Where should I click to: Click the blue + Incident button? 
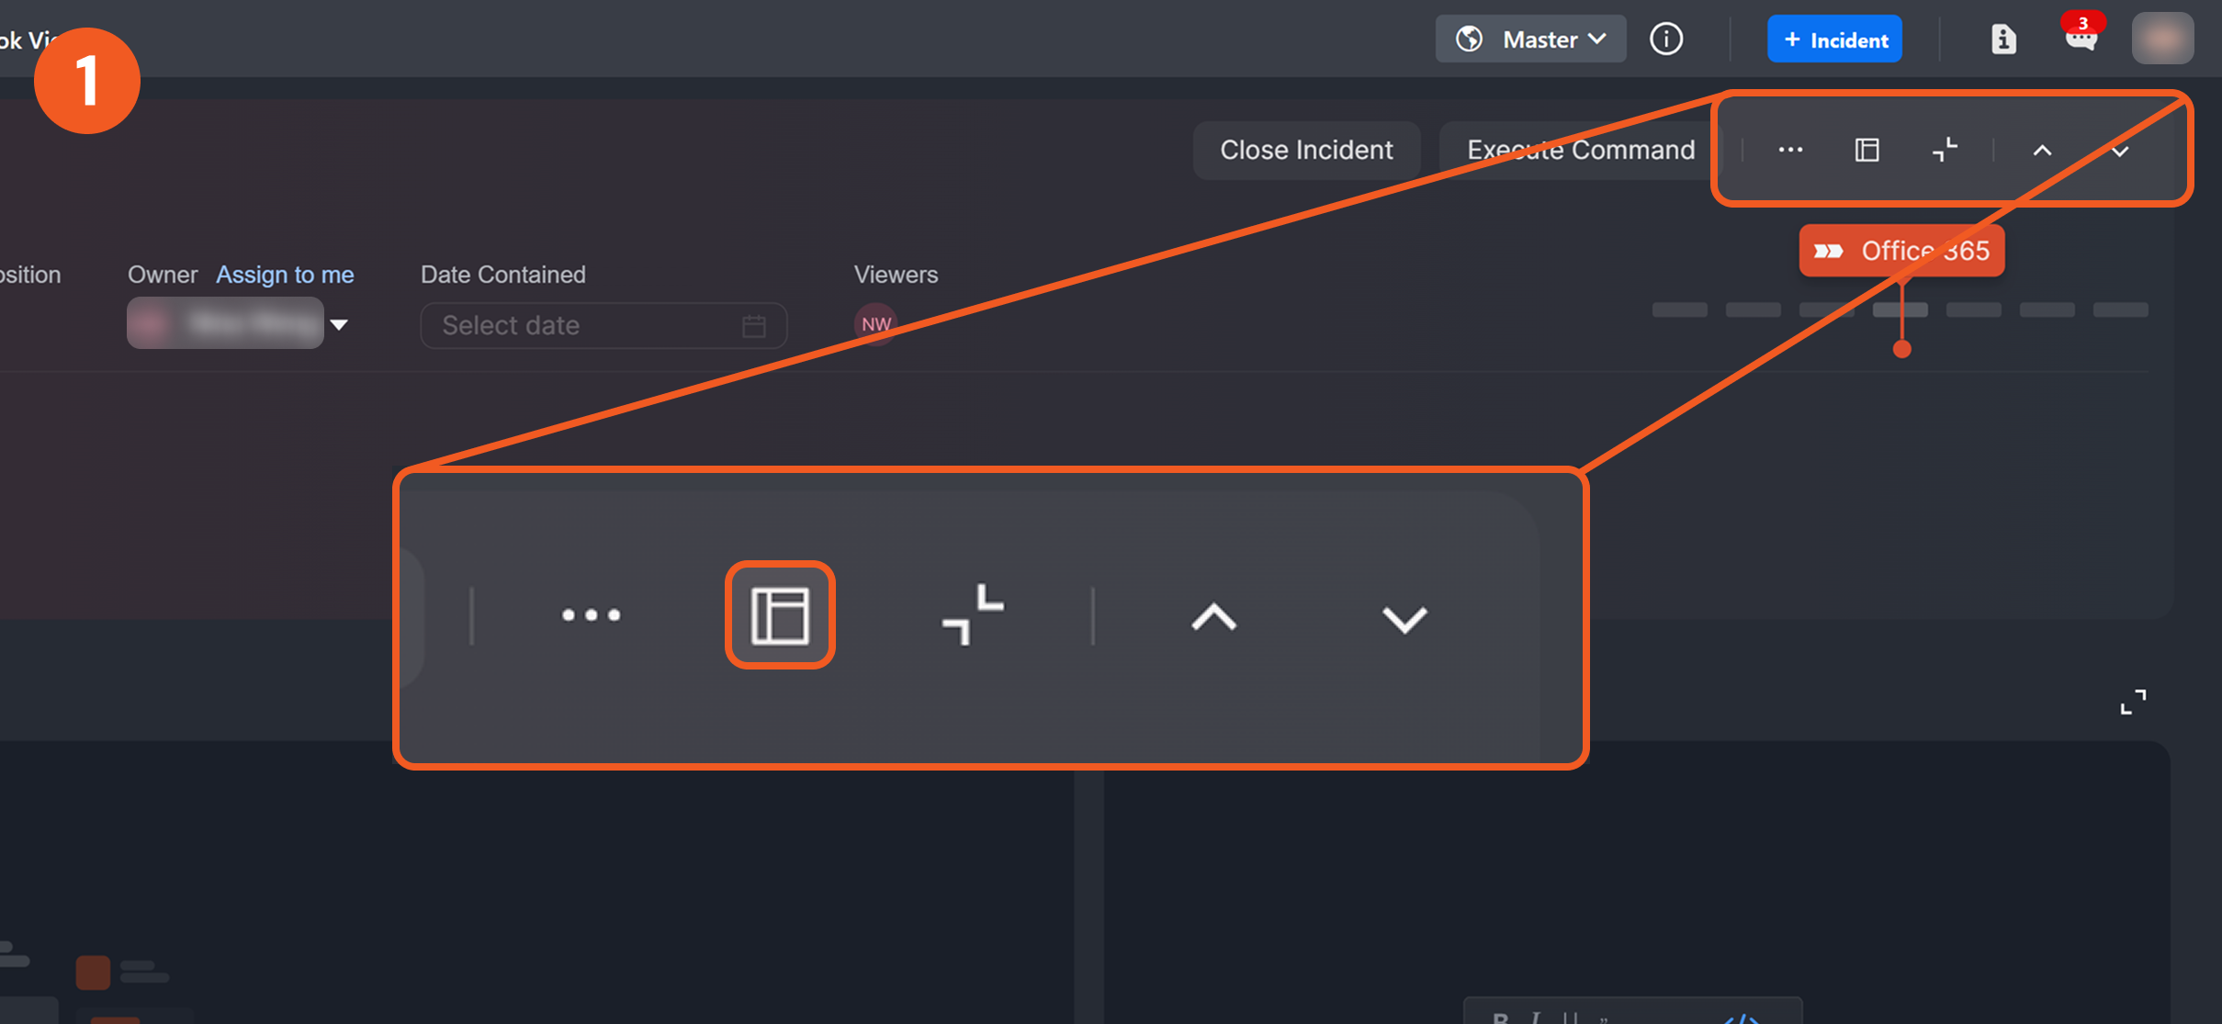(1834, 39)
